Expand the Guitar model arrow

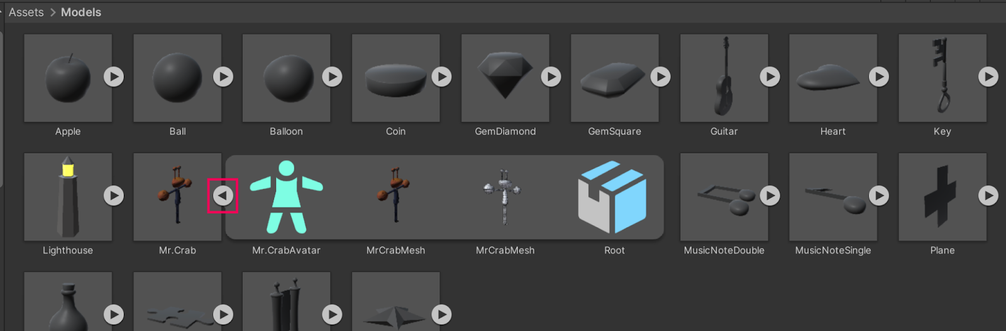[x=770, y=77]
